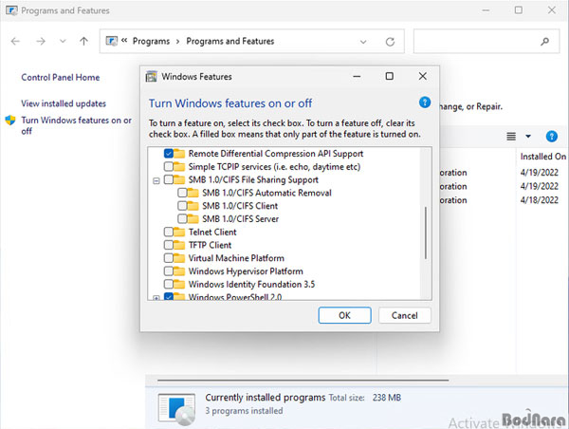The image size is (569, 429).
Task: Click the breadcrumb double-chevron before Programs
Action: (x=124, y=41)
